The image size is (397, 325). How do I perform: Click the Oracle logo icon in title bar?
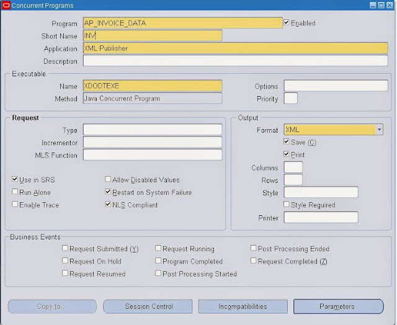(x=6, y=6)
